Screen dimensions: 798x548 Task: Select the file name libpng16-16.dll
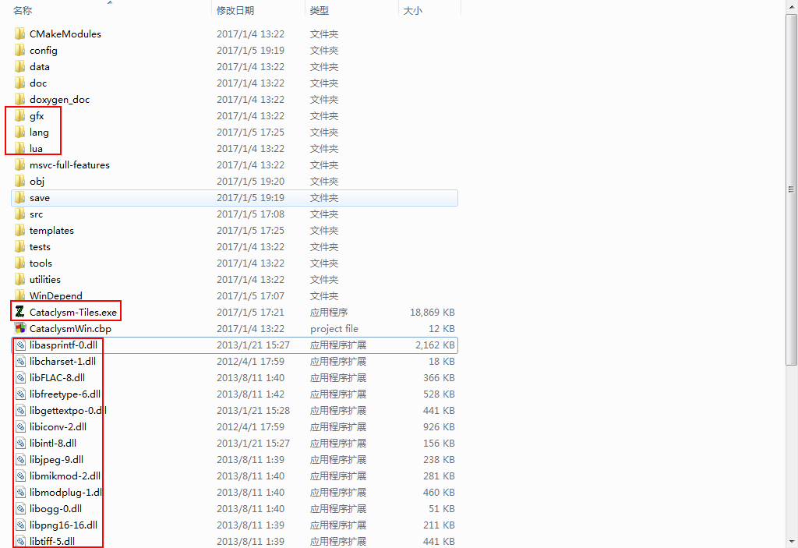[x=63, y=525]
